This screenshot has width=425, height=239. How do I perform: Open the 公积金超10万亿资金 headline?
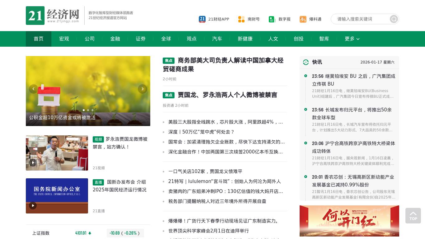pos(62,118)
